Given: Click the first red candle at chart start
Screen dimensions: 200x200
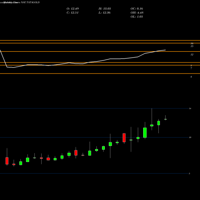Looking at the screenshot, I should click(x=7, y=161).
